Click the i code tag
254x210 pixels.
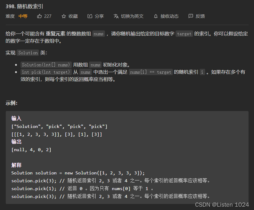[202, 72]
